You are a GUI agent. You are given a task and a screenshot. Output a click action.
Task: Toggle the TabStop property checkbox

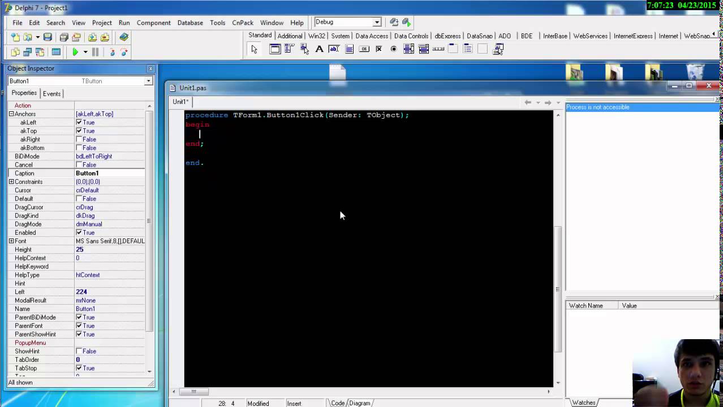pyautogui.click(x=79, y=368)
